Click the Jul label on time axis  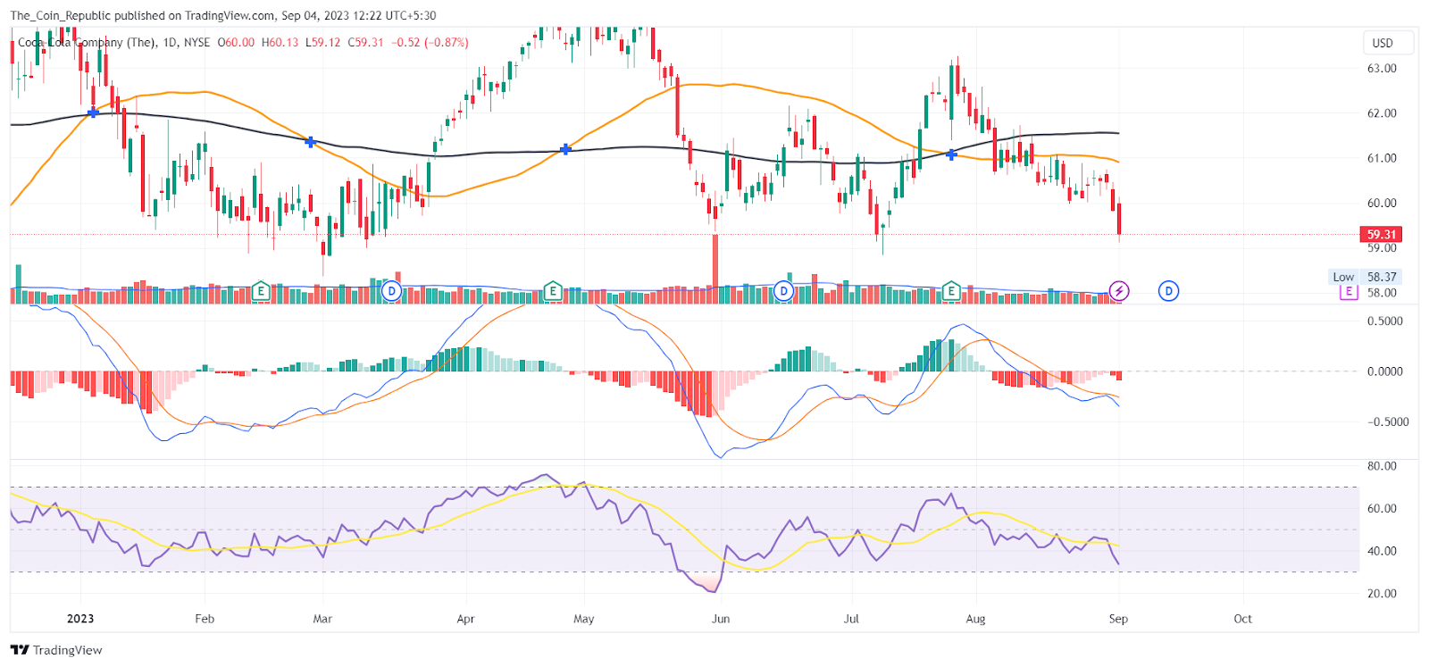tap(851, 619)
